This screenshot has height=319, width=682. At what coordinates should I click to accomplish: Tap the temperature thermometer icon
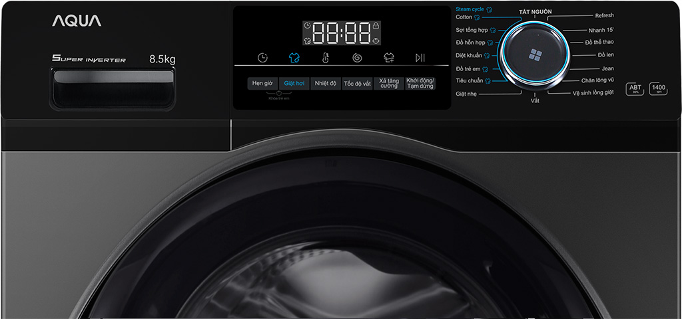pyautogui.click(x=325, y=58)
